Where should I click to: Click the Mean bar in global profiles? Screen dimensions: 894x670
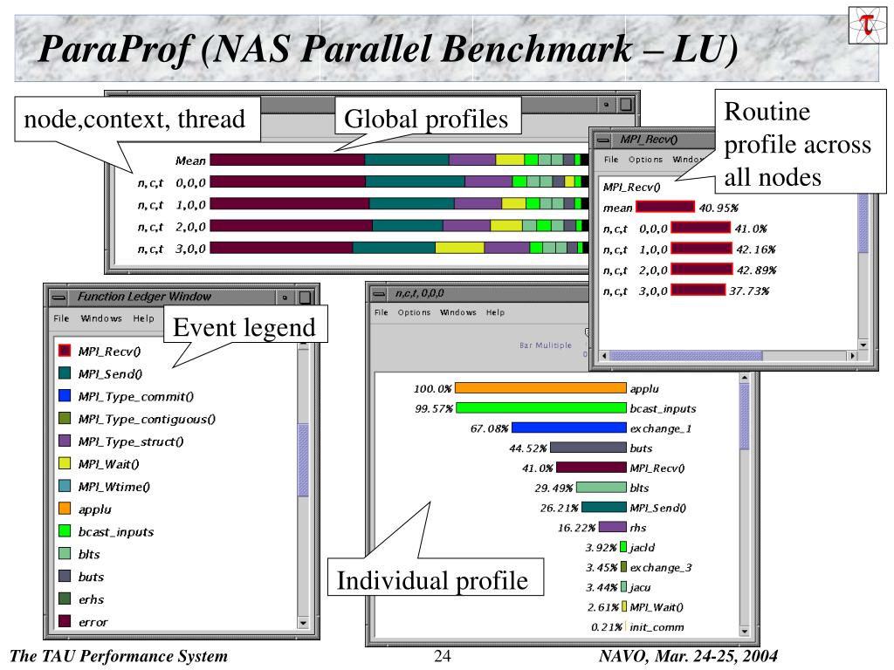tap(399, 160)
